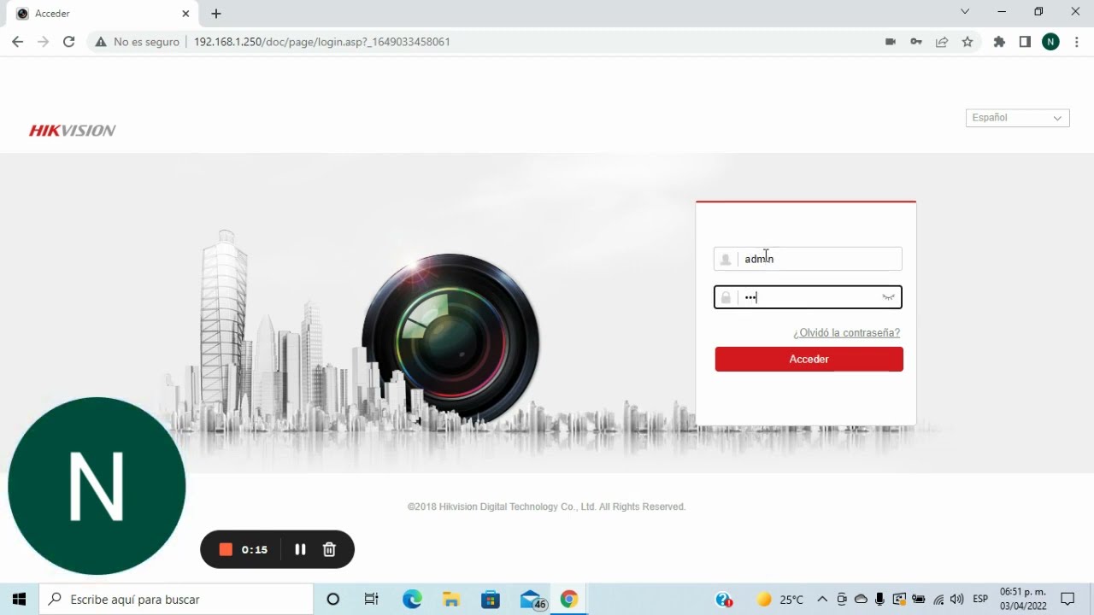Click the Acceder login button
Viewport: 1094px width, 615px height.
(809, 360)
